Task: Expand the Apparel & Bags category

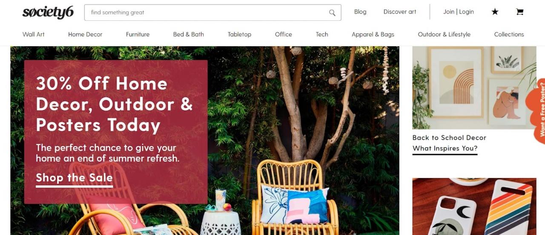Action: 373,34
